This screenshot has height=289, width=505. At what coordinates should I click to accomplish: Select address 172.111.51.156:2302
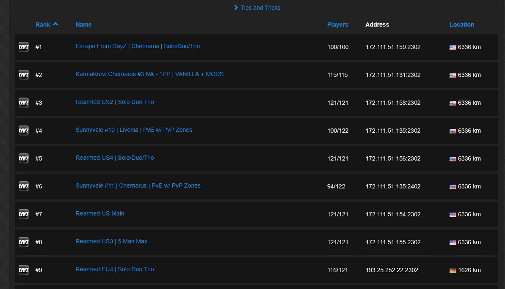(393, 158)
